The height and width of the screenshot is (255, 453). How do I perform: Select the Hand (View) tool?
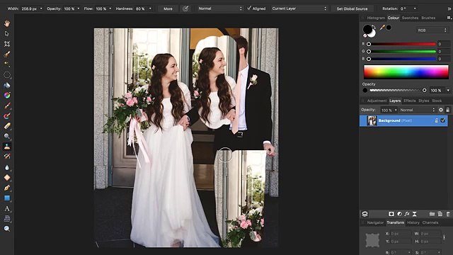coord(7,23)
